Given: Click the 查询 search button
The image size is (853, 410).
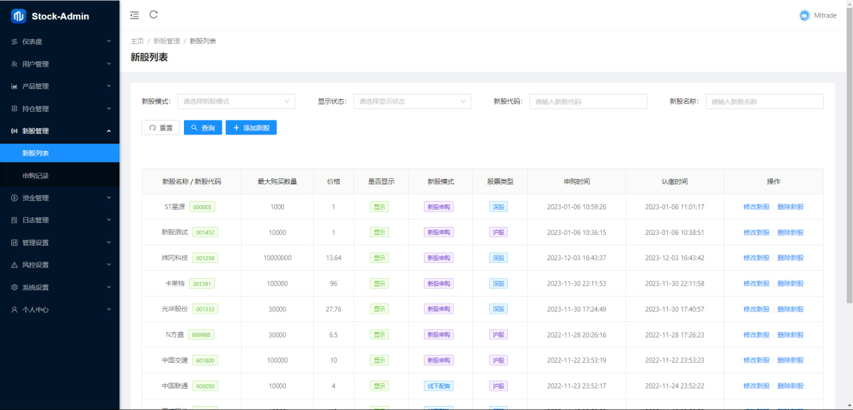Looking at the screenshot, I should (203, 128).
